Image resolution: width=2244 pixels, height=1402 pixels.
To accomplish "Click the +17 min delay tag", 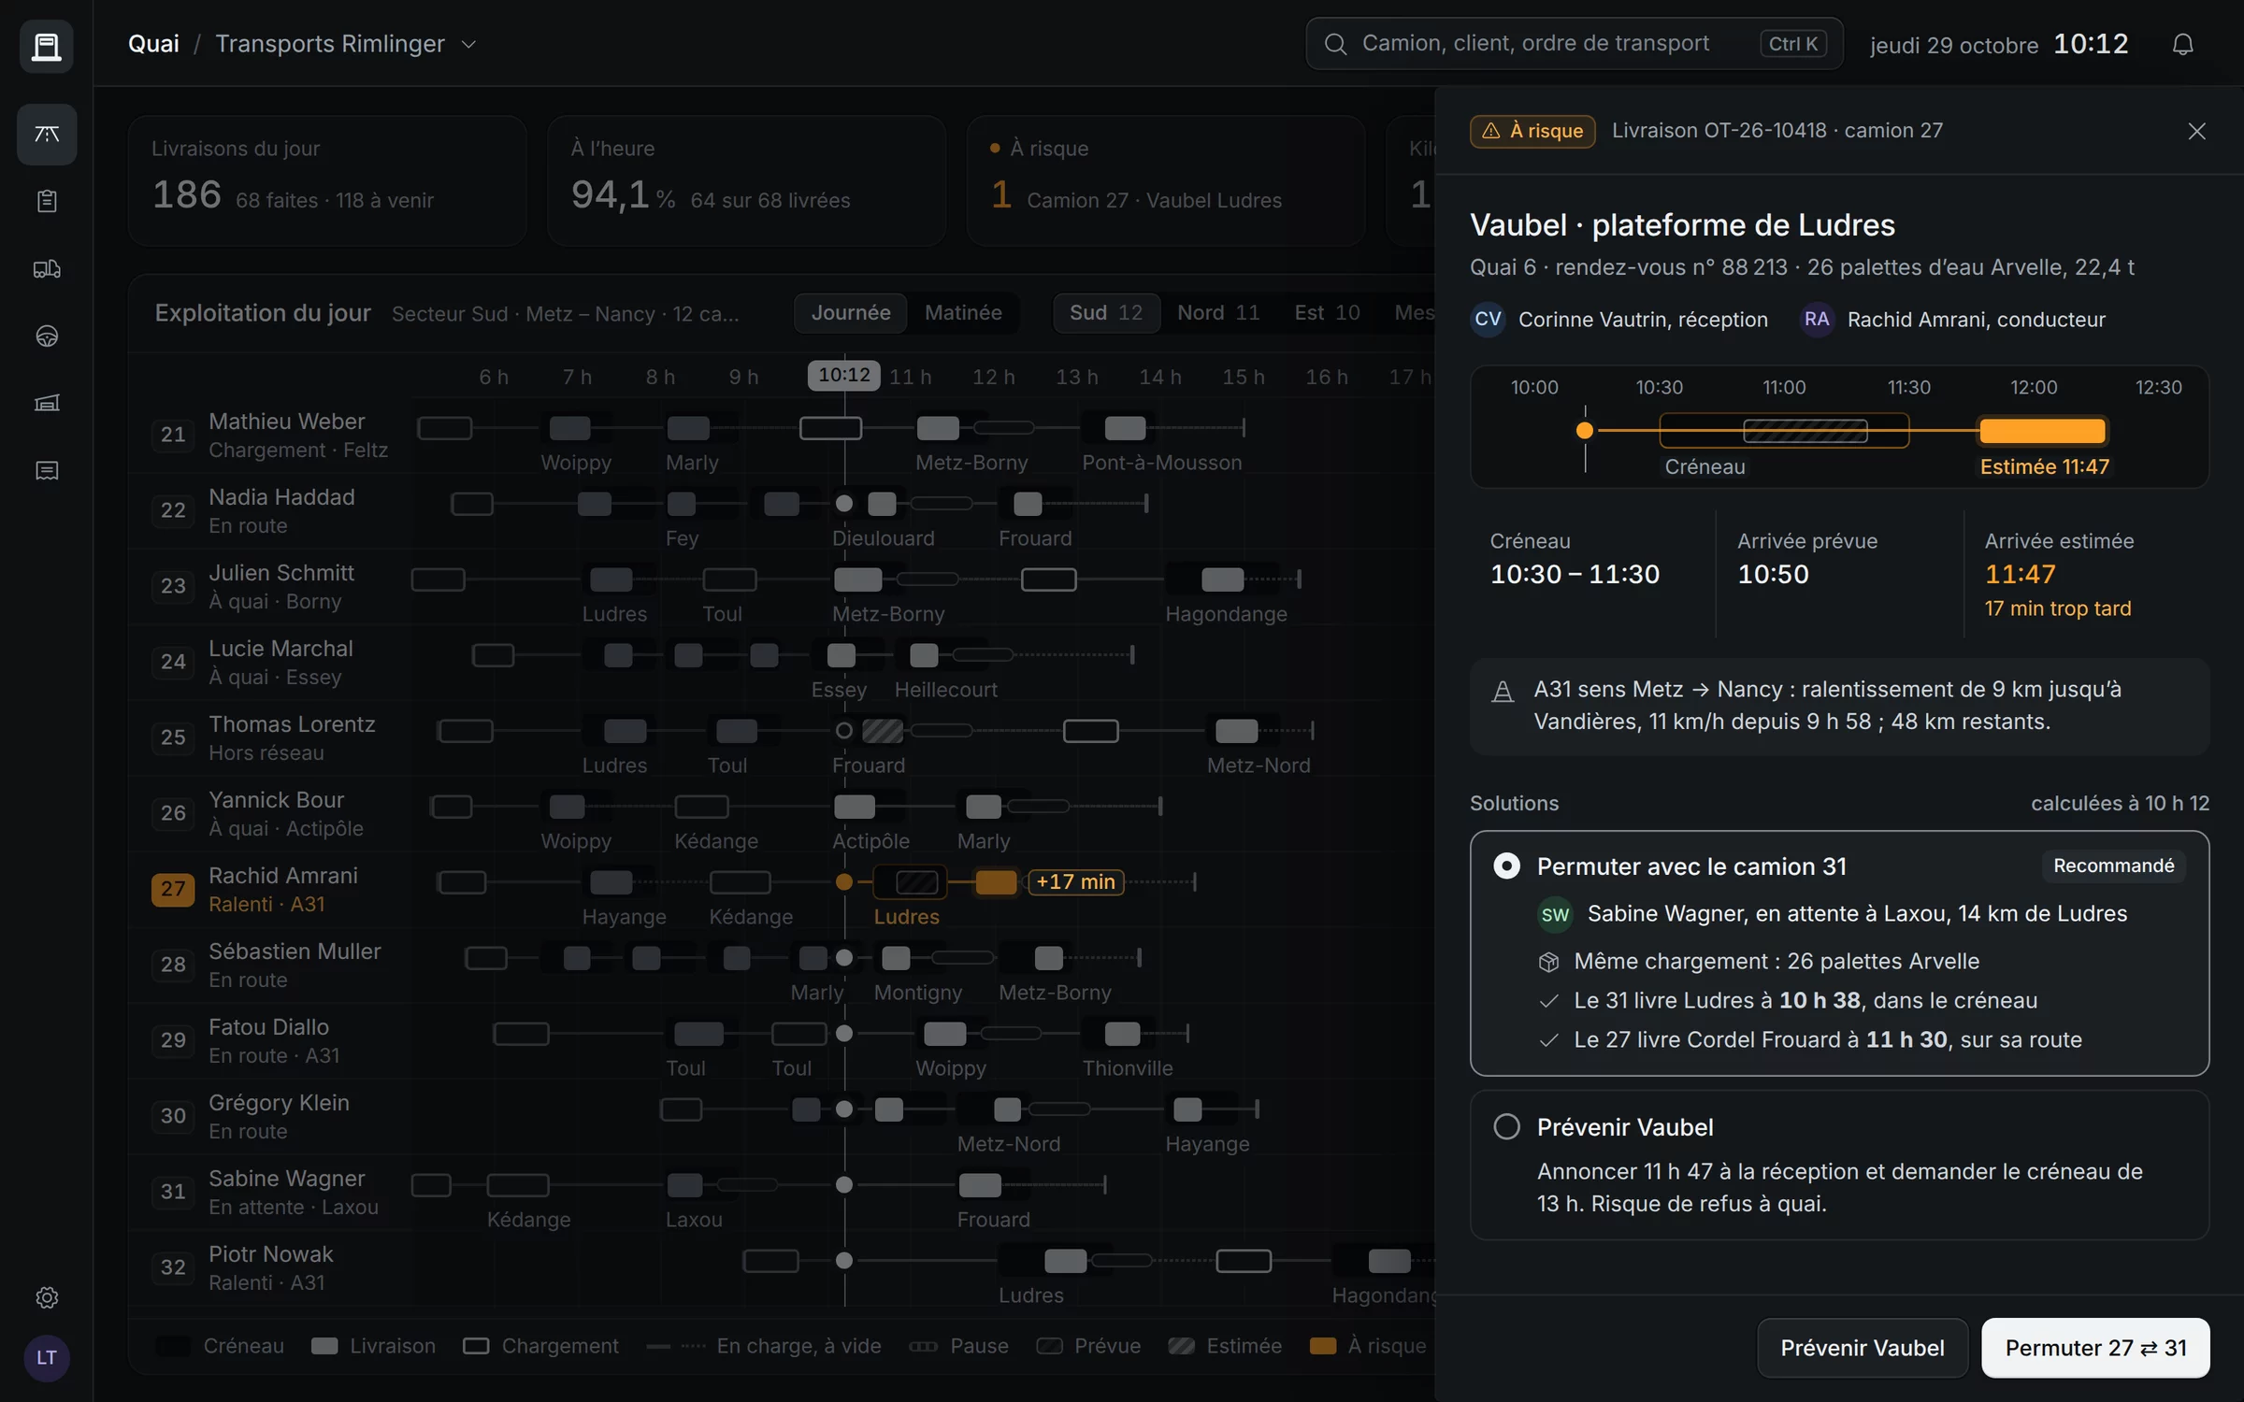I will pyautogui.click(x=1075, y=881).
